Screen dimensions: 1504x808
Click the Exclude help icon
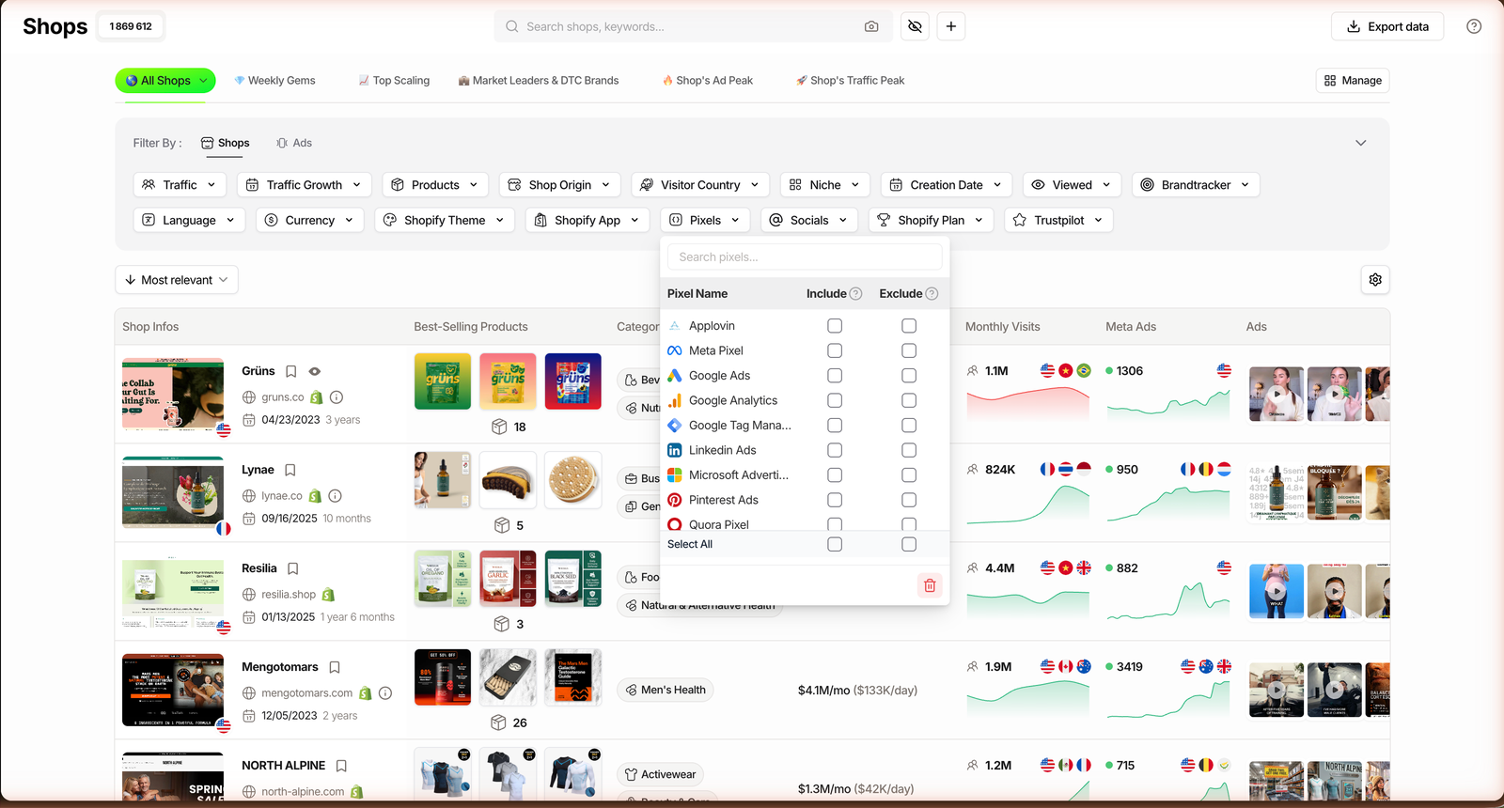pos(932,293)
